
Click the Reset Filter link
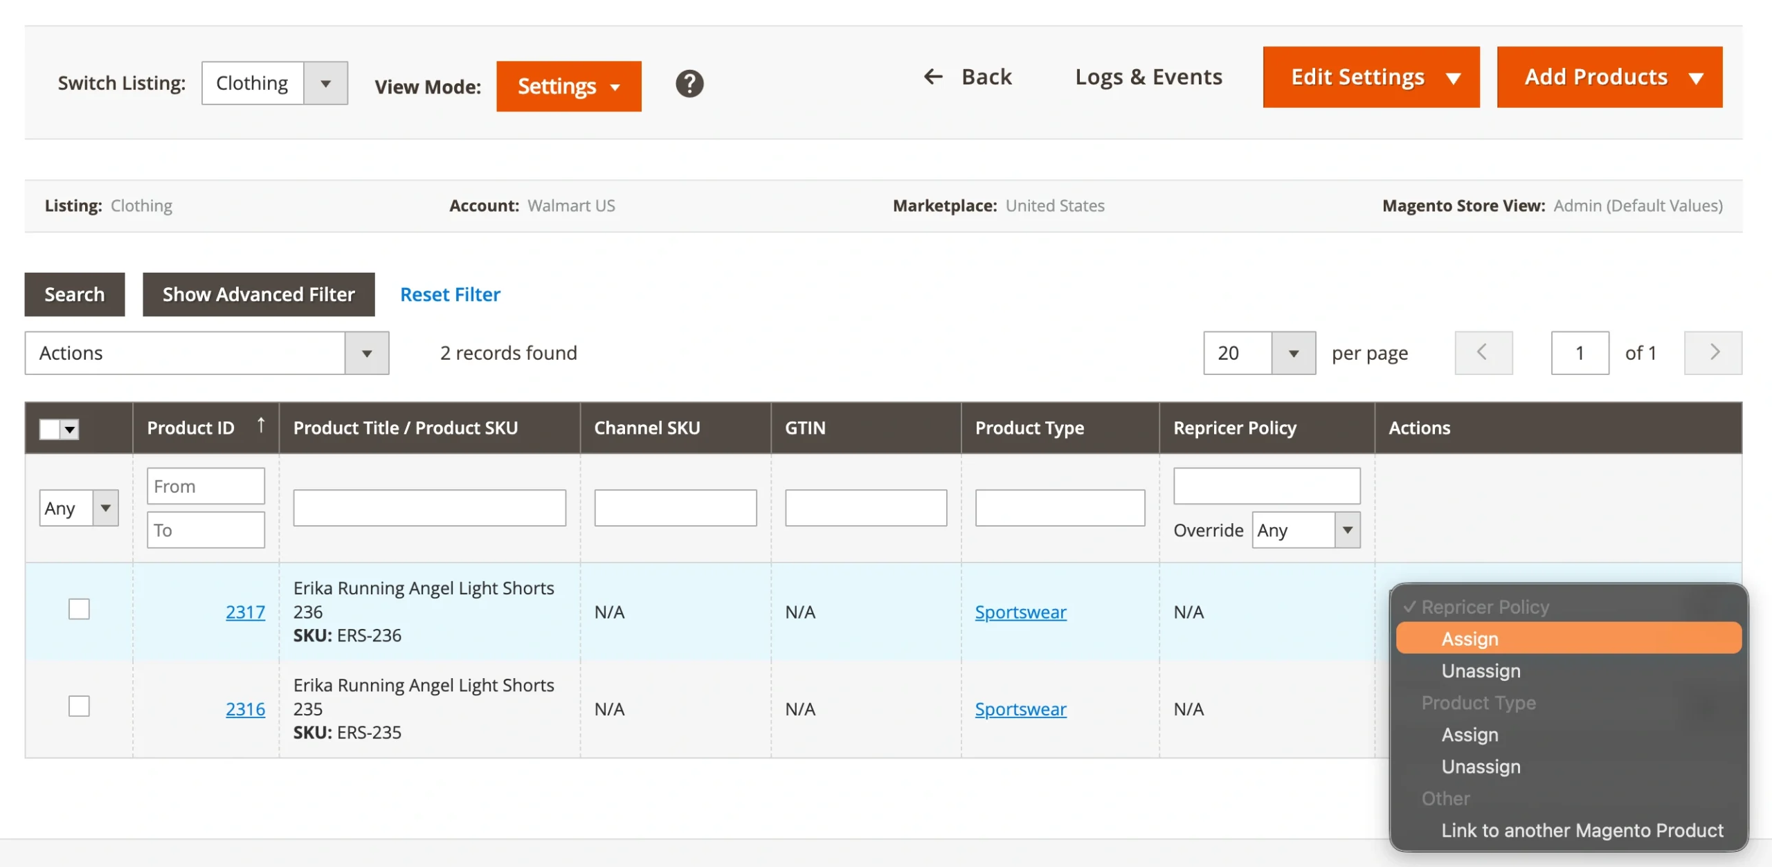450,295
